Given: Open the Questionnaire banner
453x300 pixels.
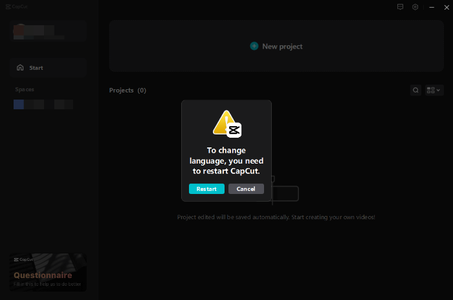Looking at the screenshot, I should 48,272.
